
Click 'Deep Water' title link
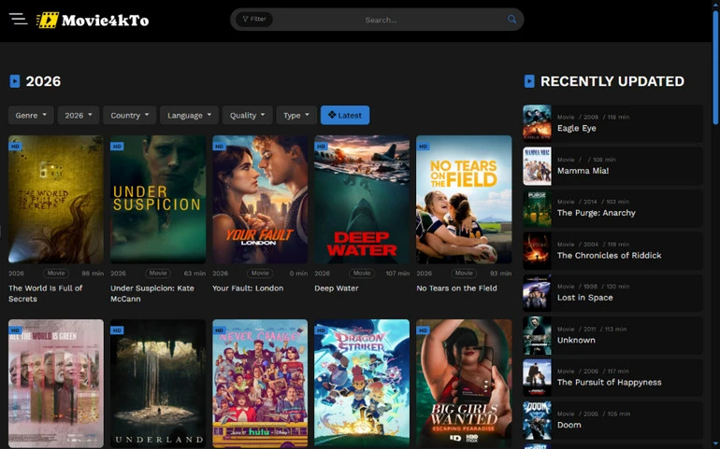pyautogui.click(x=336, y=288)
